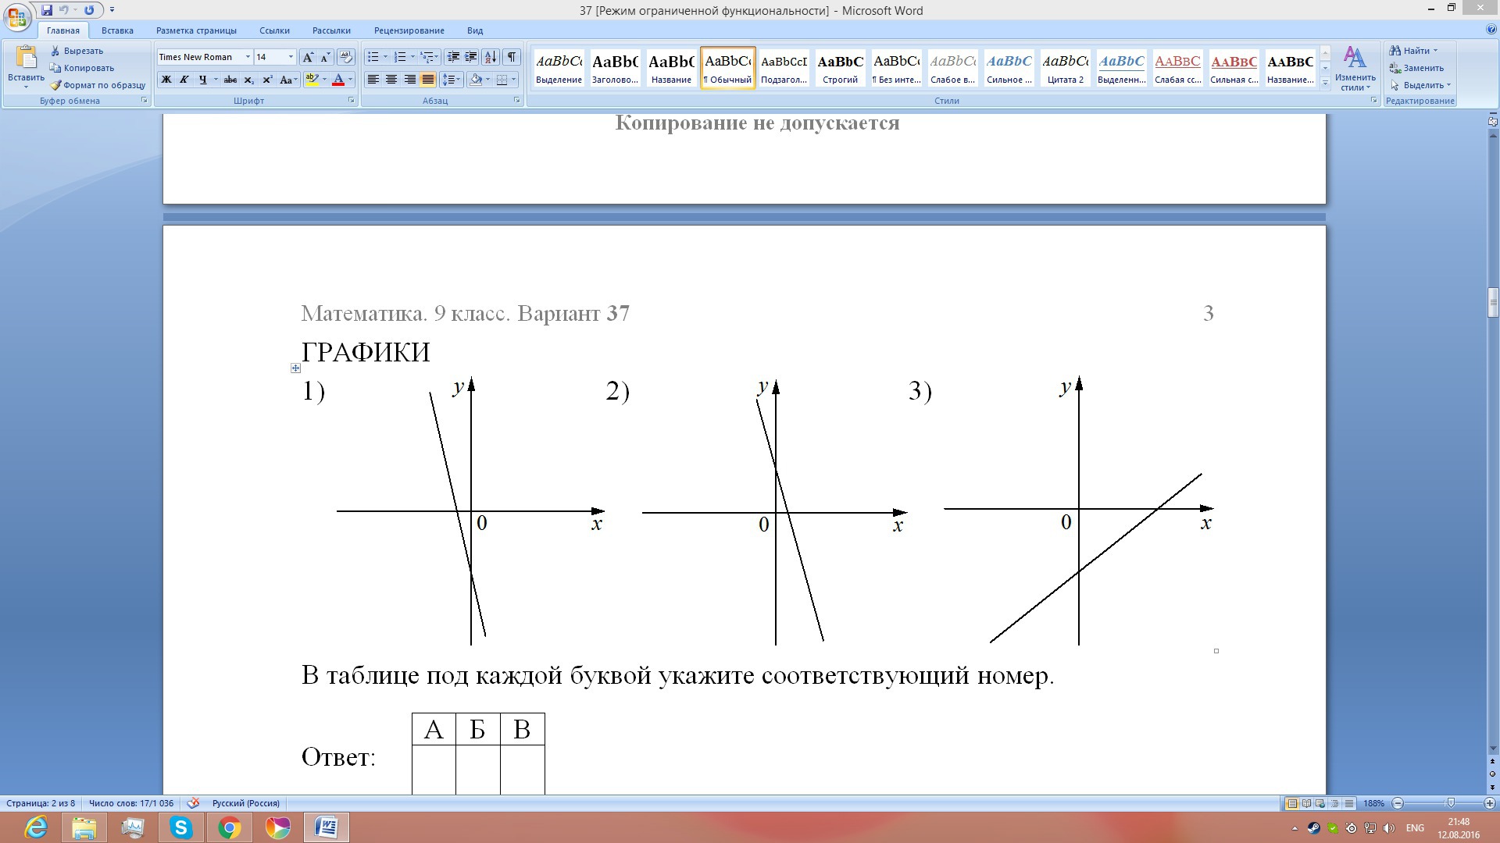Click the sort A-Я icon
This screenshot has width=1500, height=843.
coord(491,57)
